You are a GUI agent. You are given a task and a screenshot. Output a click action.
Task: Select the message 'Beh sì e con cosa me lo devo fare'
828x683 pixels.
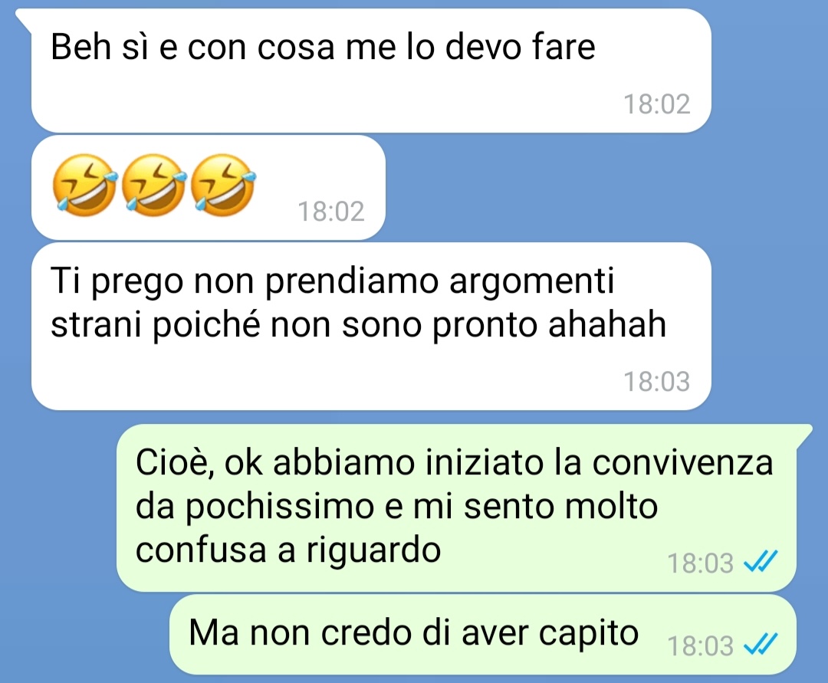[x=371, y=71]
